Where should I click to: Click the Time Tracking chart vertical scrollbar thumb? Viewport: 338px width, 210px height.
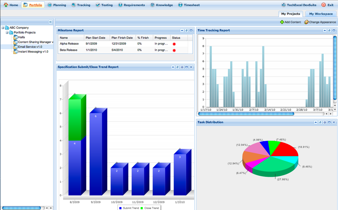point(335,68)
